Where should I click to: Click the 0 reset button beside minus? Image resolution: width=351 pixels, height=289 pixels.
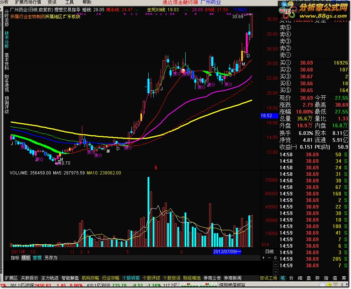pyautogui.click(x=275, y=258)
